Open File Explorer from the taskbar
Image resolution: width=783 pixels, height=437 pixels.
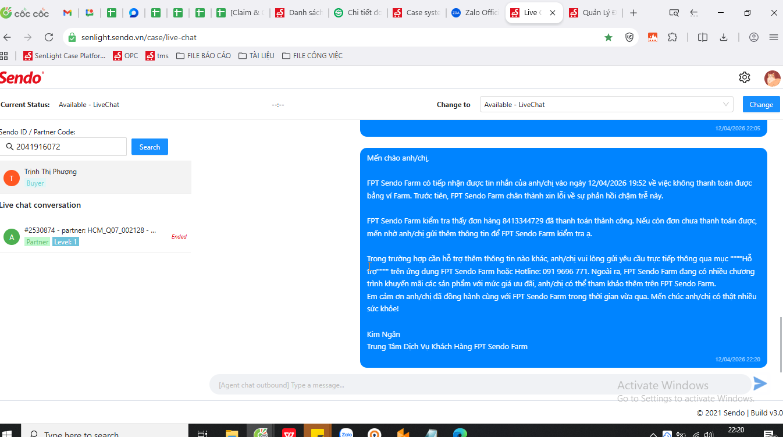pyautogui.click(x=232, y=433)
